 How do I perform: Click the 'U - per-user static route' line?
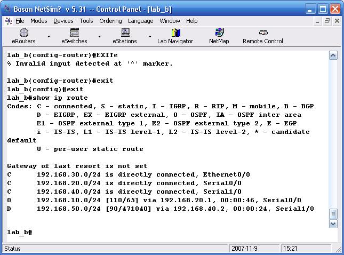(90, 149)
